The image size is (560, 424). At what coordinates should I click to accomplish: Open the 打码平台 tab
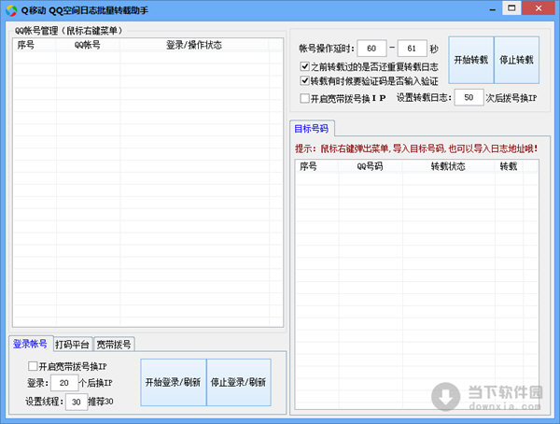coord(72,345)
